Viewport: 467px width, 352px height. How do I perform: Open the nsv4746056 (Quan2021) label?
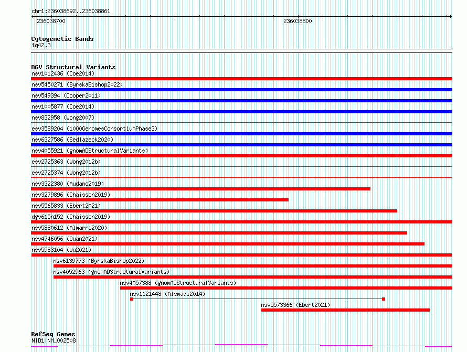tap(65, 239)
